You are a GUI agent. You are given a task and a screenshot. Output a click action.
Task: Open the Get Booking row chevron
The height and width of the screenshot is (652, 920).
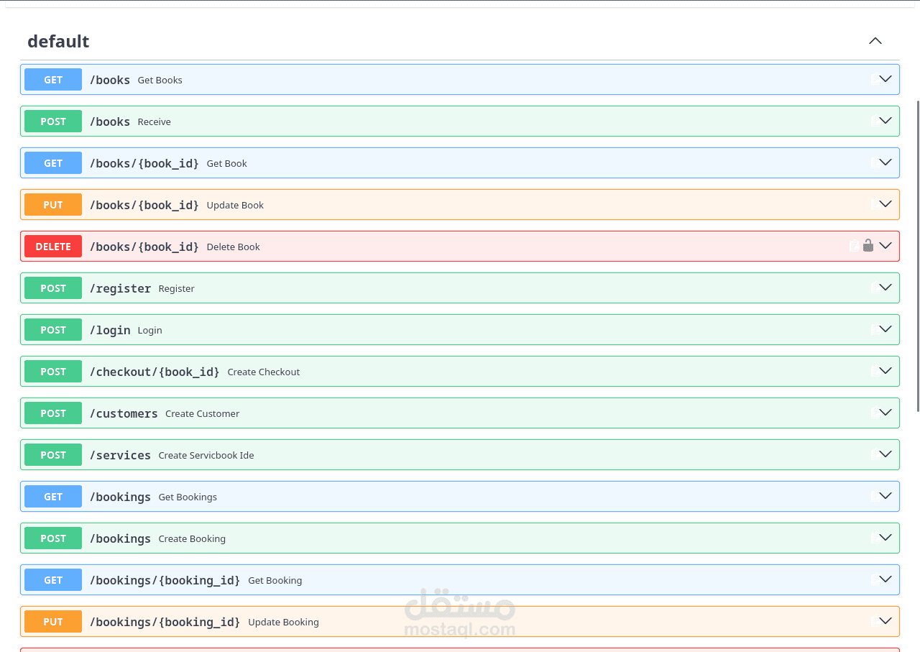coord(885,579)
